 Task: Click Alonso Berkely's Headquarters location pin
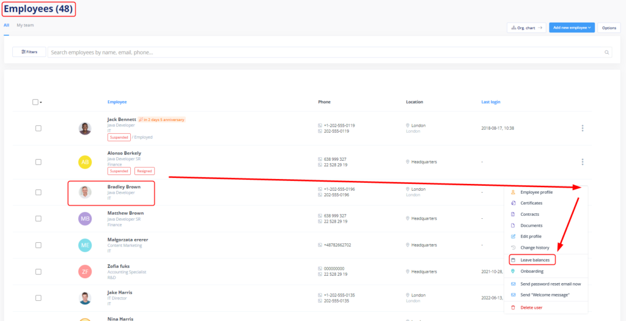pos(408,161)
